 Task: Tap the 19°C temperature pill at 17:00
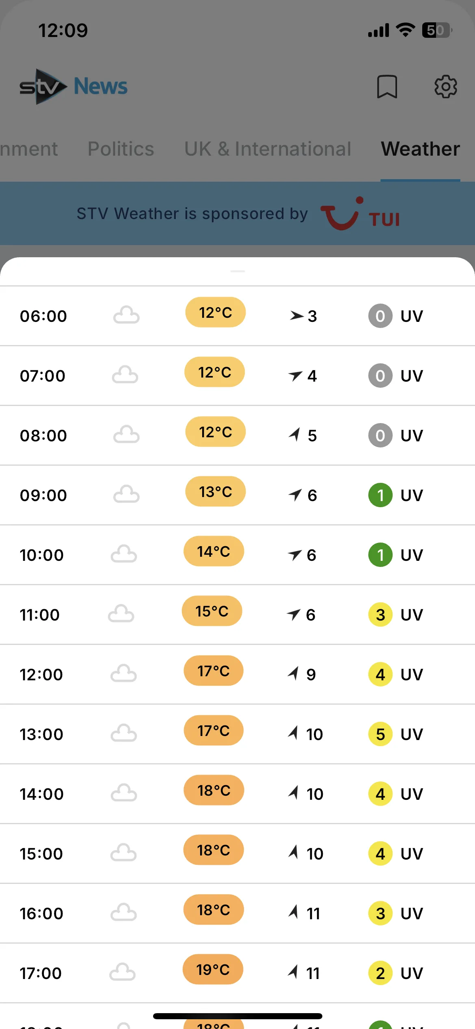click(x=213, y=969)
